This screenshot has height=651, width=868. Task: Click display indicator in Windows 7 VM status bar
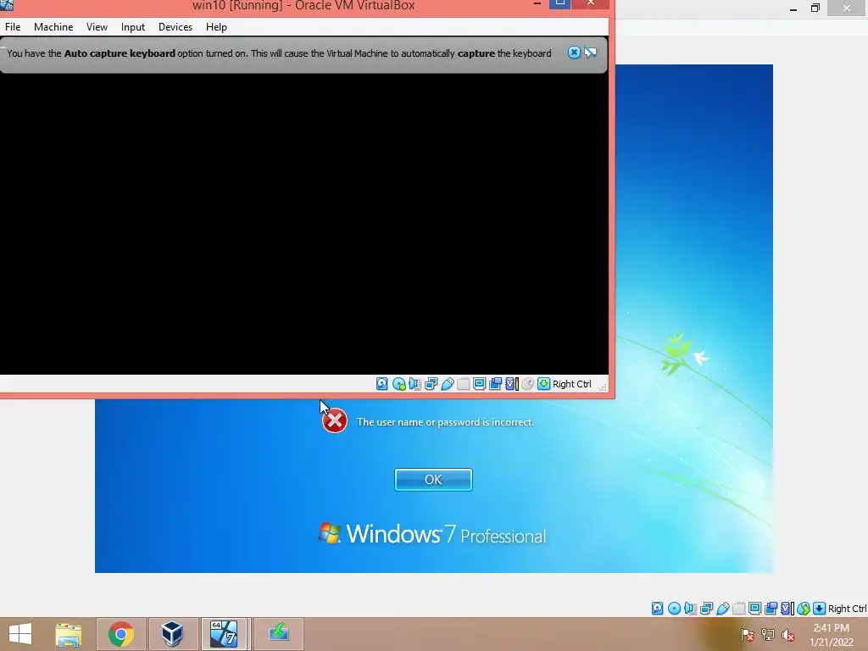tap(754, 609)
